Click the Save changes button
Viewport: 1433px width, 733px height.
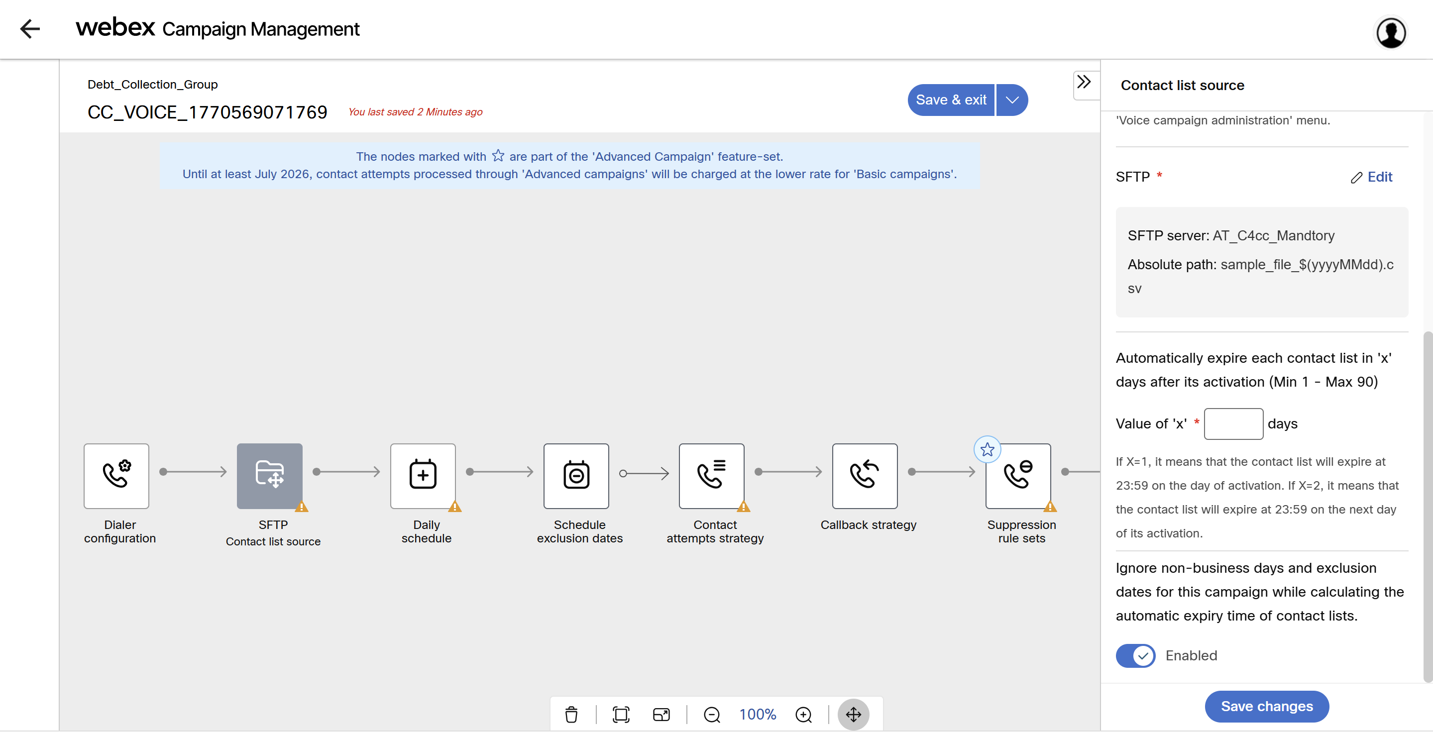tap(1267, 706)
